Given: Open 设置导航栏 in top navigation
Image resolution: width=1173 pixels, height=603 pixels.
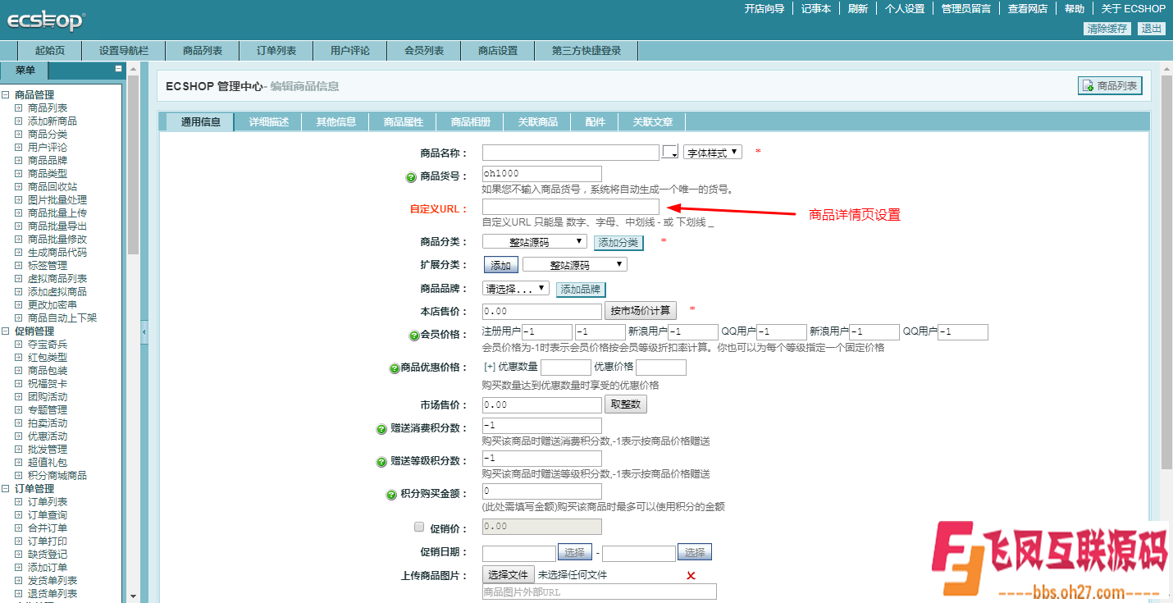Looking at the screenshot, I should coord(124,51).
